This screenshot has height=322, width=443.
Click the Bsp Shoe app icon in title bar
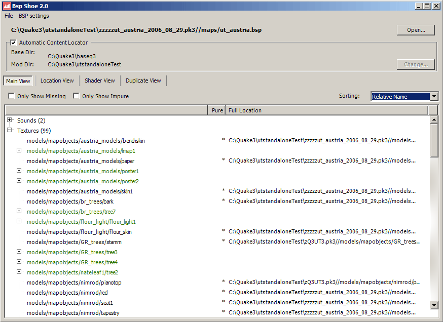pyautogui.click(x=7, y=6)
